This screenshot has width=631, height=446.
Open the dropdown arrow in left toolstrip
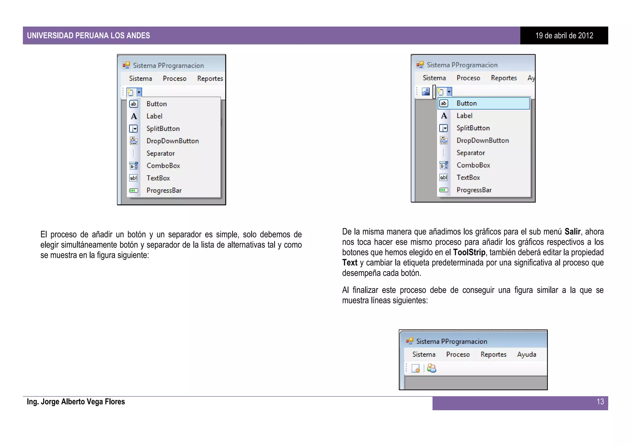coord(139,92)
